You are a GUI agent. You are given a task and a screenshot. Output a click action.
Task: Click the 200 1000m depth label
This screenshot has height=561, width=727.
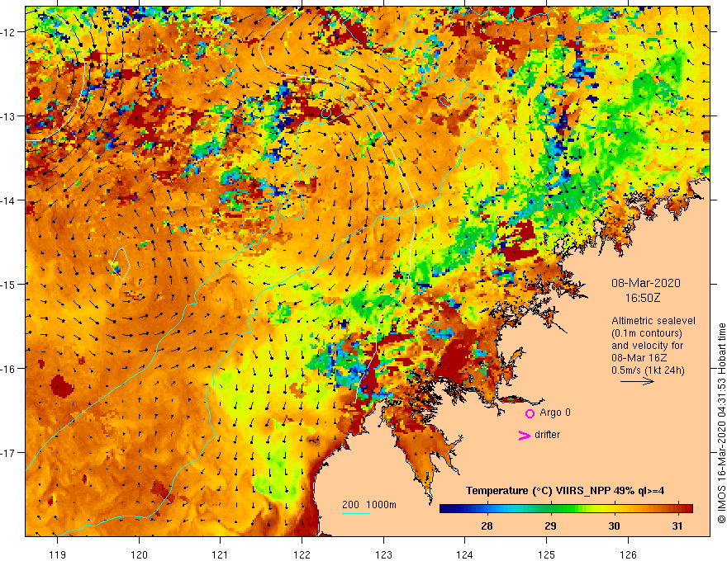pos(369,505)
